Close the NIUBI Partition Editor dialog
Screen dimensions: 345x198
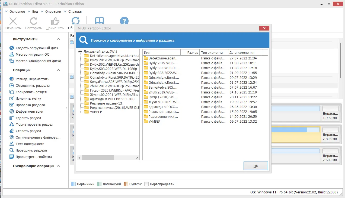264,28
